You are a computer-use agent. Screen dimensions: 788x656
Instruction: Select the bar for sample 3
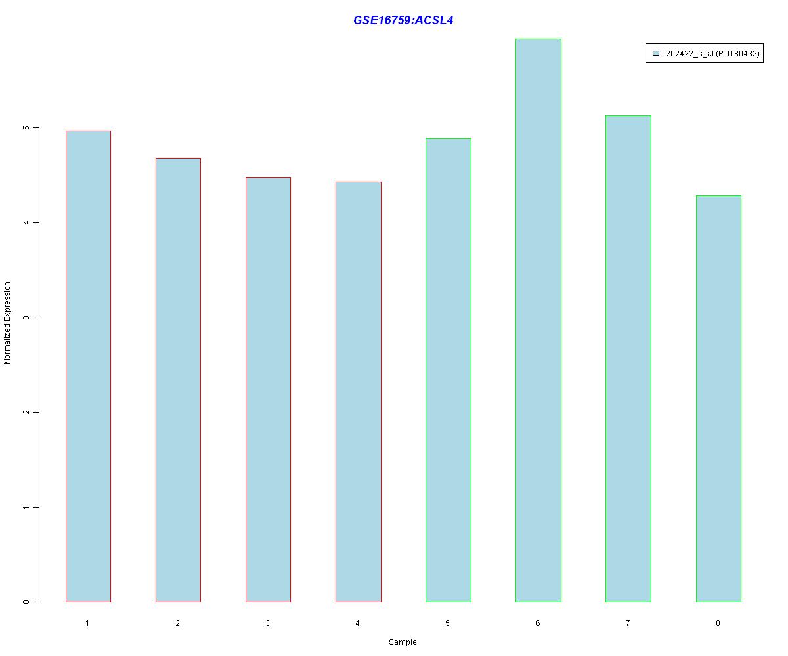[268, 390]
